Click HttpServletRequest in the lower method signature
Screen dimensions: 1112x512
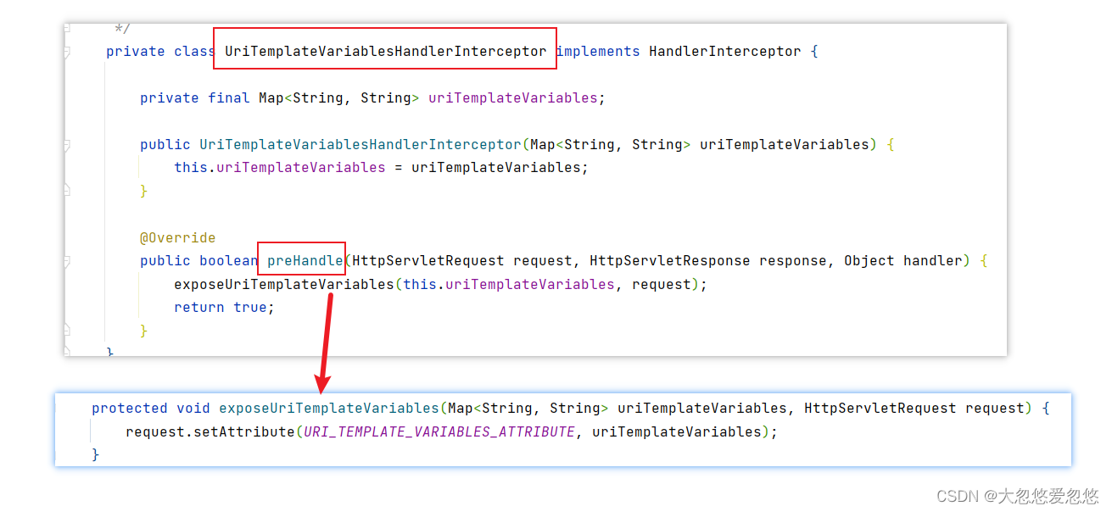(x=880, y=409)
